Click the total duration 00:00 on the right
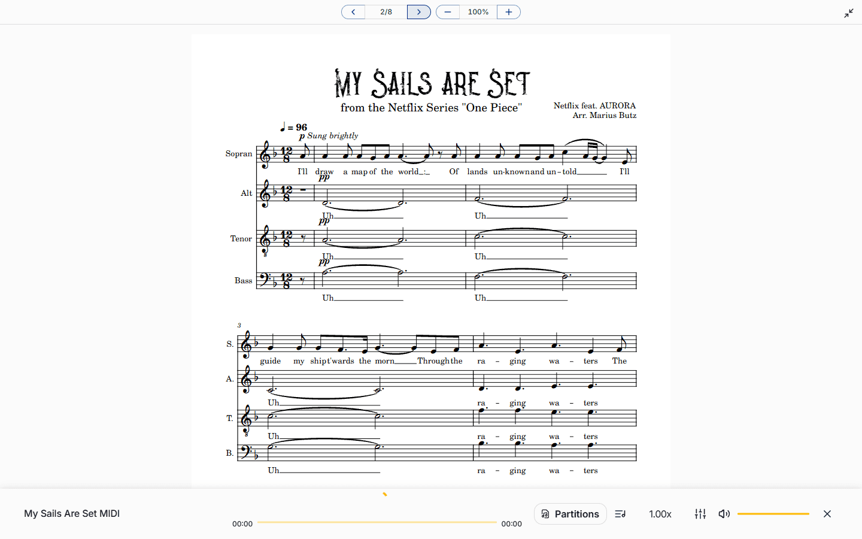This screenshot has width=862, height=539. tap(512, 524)
